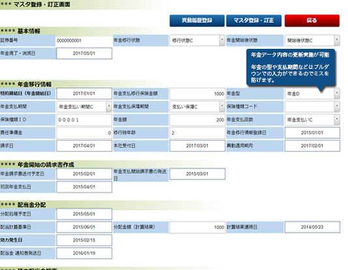This screenshot has width=348, height=270.
Task: Click the 計算結果連絡日 date field
Action: pos(312,227)
